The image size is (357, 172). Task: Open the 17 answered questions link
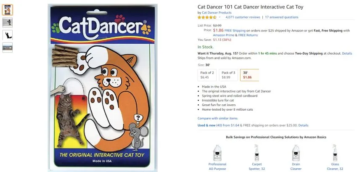[281, 17]
